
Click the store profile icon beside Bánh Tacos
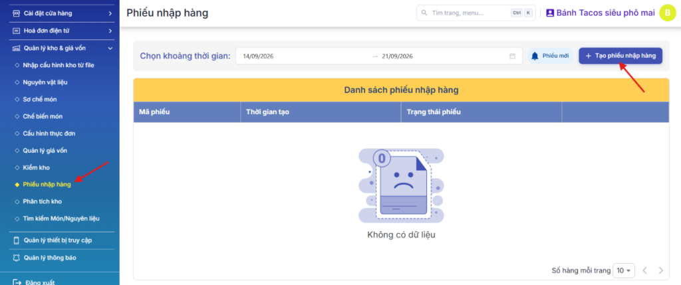550,13
